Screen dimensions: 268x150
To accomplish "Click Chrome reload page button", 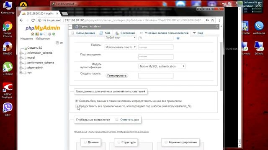I will click(33, 20).
